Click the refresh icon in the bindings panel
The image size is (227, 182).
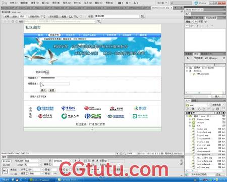coord(224,58)
